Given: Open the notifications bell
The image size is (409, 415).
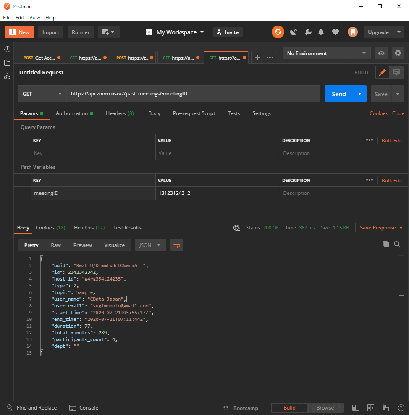Looking at the screenshot, I should point(321,32).
